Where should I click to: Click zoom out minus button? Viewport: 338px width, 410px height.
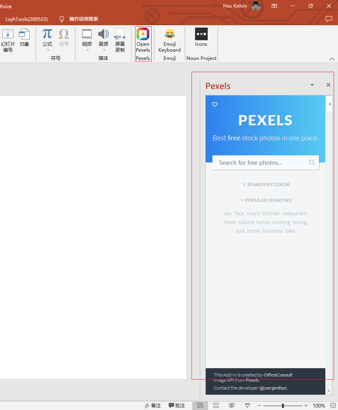pyautogui.click(x=259, y=406)
